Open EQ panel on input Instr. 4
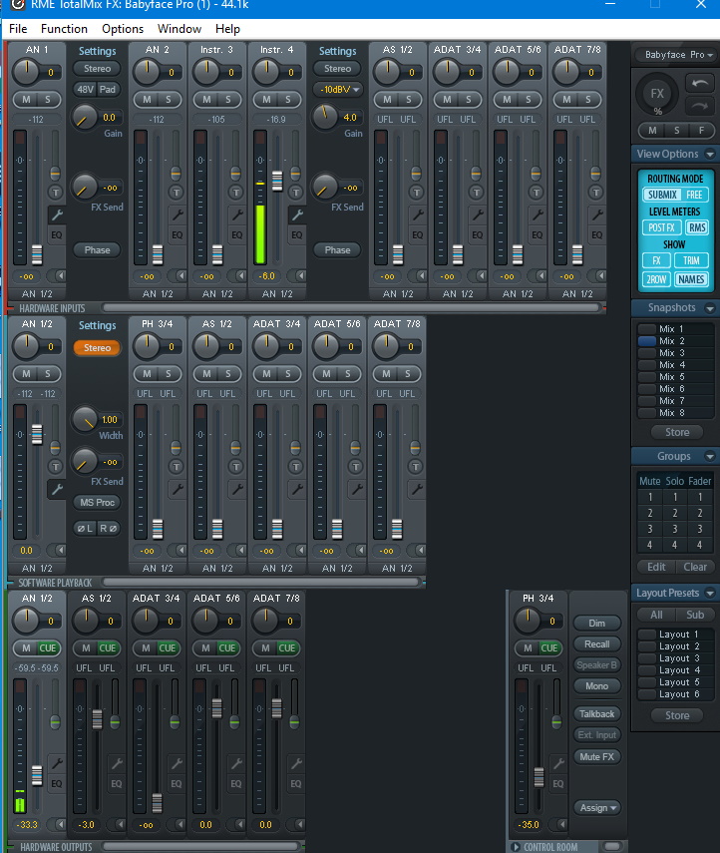 [297, 235]
